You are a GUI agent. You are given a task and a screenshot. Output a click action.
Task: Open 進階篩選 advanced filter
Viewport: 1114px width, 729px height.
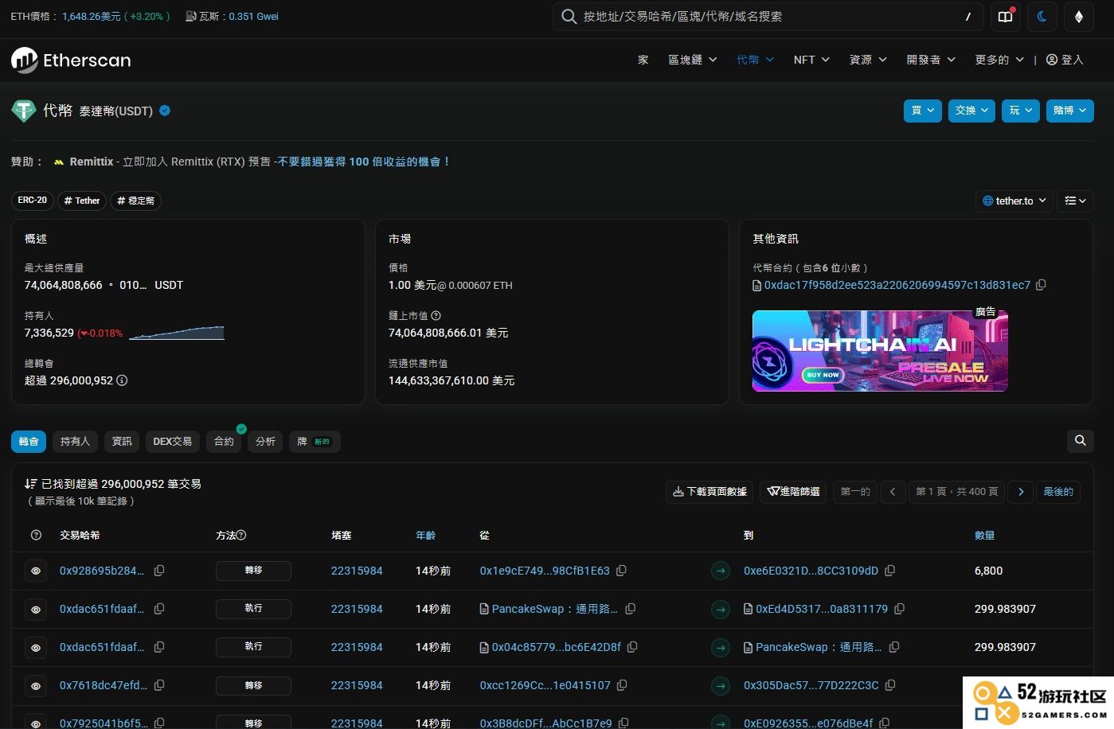(x=793, y=492)
